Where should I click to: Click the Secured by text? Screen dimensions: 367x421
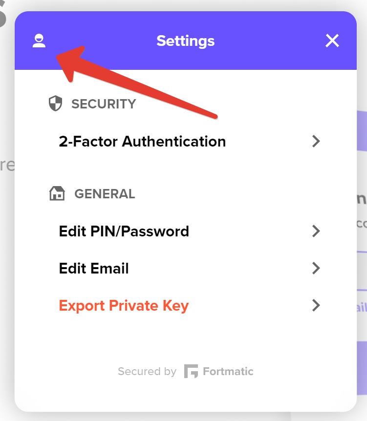click(x=147, y=372)
